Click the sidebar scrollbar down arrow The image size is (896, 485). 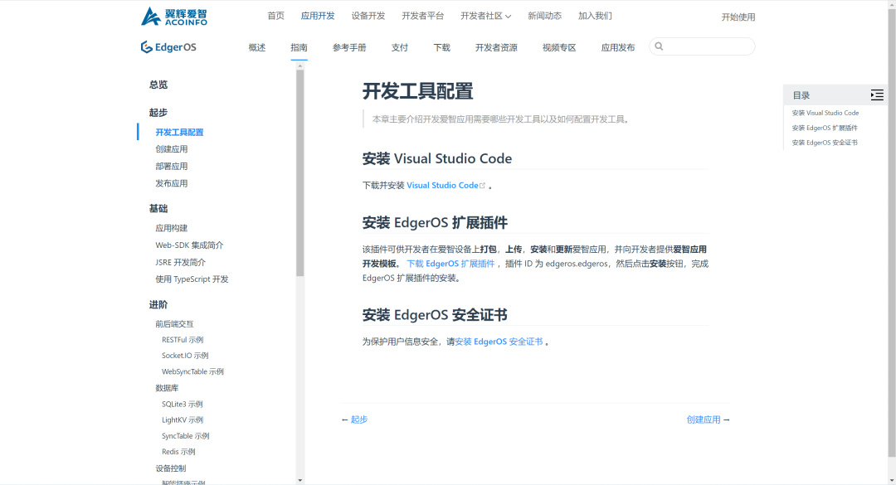tap(300, 480)
